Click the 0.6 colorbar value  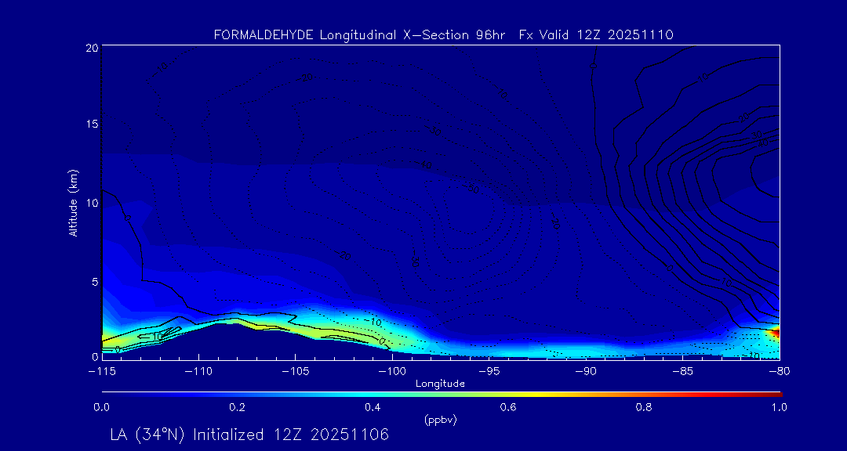coord(508,408)
